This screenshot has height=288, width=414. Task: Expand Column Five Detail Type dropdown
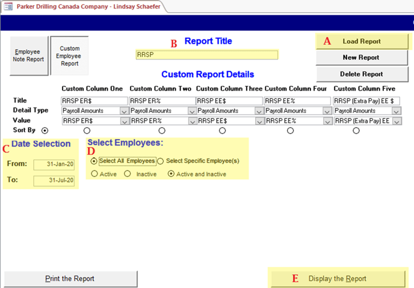point(397,111)
